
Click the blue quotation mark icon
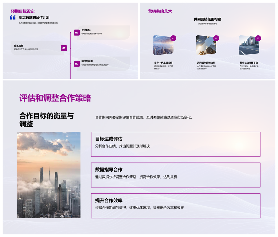[13, 17]
